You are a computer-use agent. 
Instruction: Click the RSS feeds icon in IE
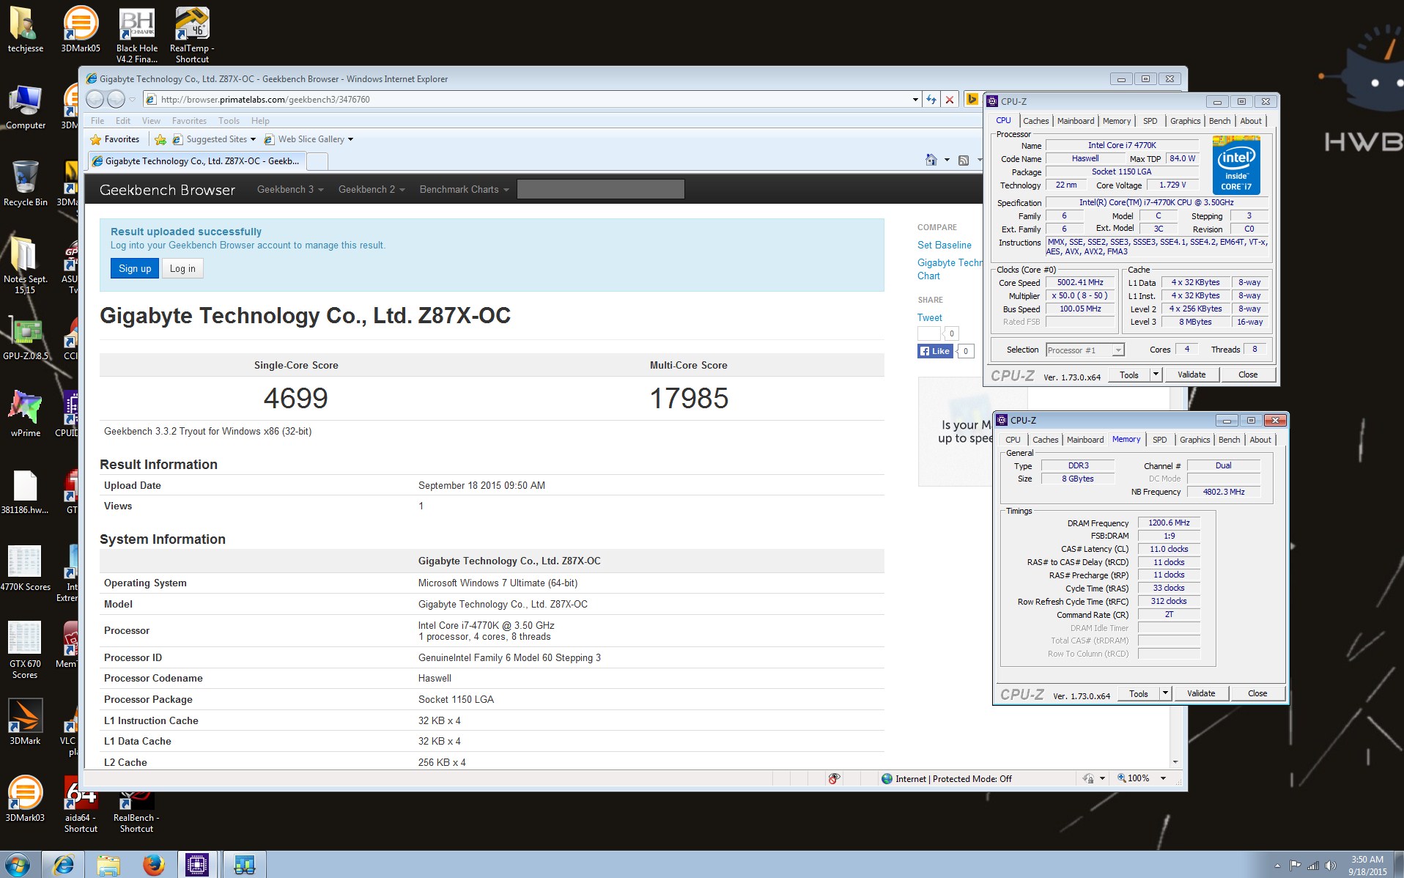[x=964, y=160]
